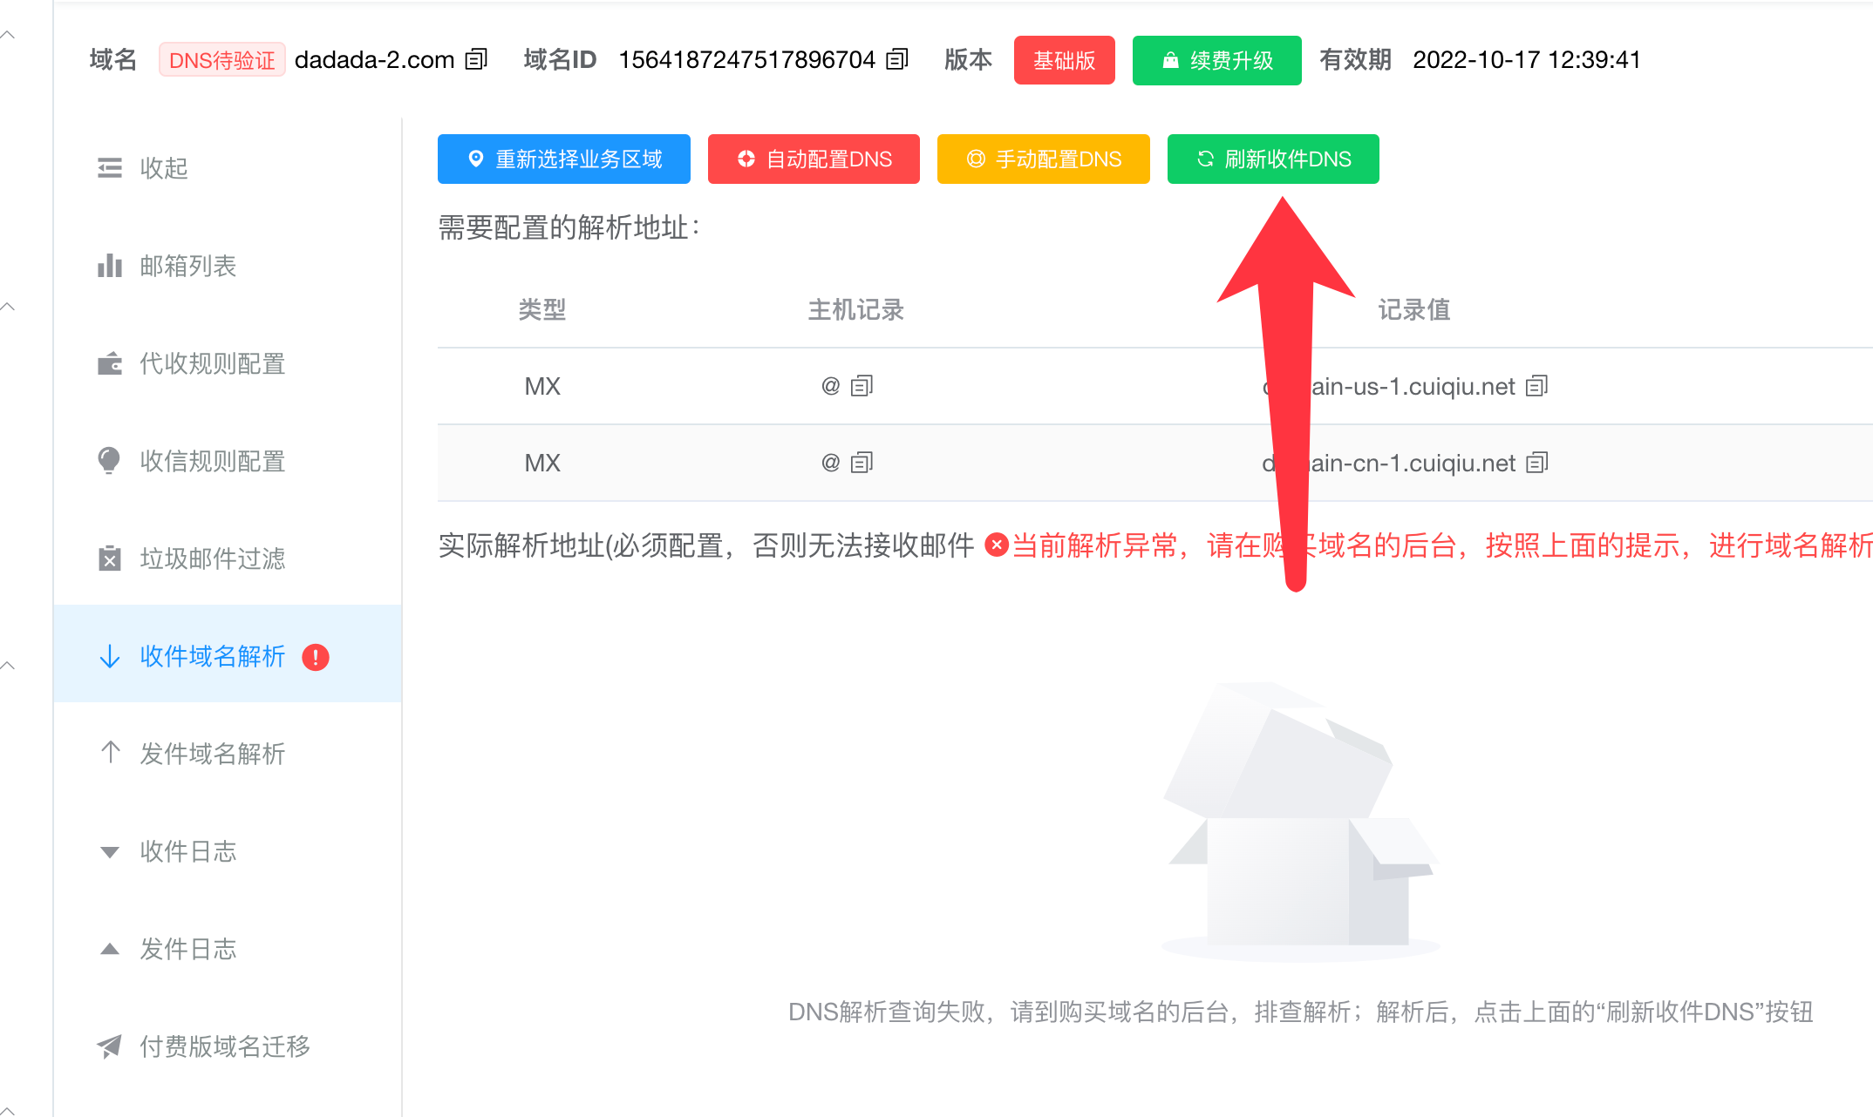Click 手动配置DNS button
This screenshot has height=1117, width=1873.
coord(1043,159)
